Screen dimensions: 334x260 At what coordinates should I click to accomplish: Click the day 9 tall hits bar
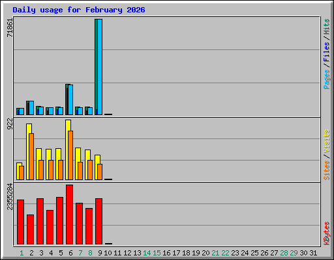coord(96,67)
